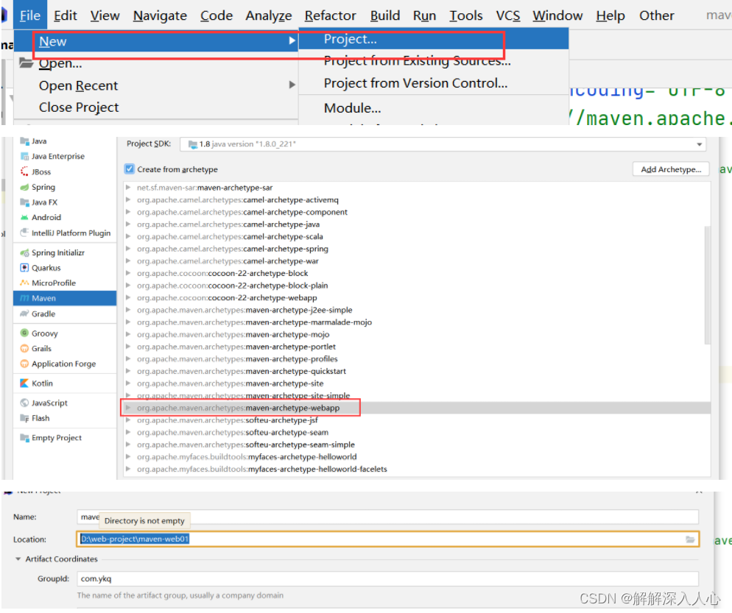The width and height of the screenshot is (732, 613).
Task: Open the Help menu
Action: click(x=610, y=15)
